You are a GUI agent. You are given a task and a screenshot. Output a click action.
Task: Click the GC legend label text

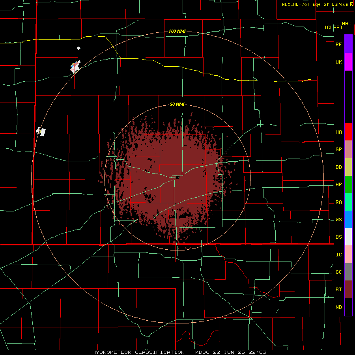tap(338, 272)
